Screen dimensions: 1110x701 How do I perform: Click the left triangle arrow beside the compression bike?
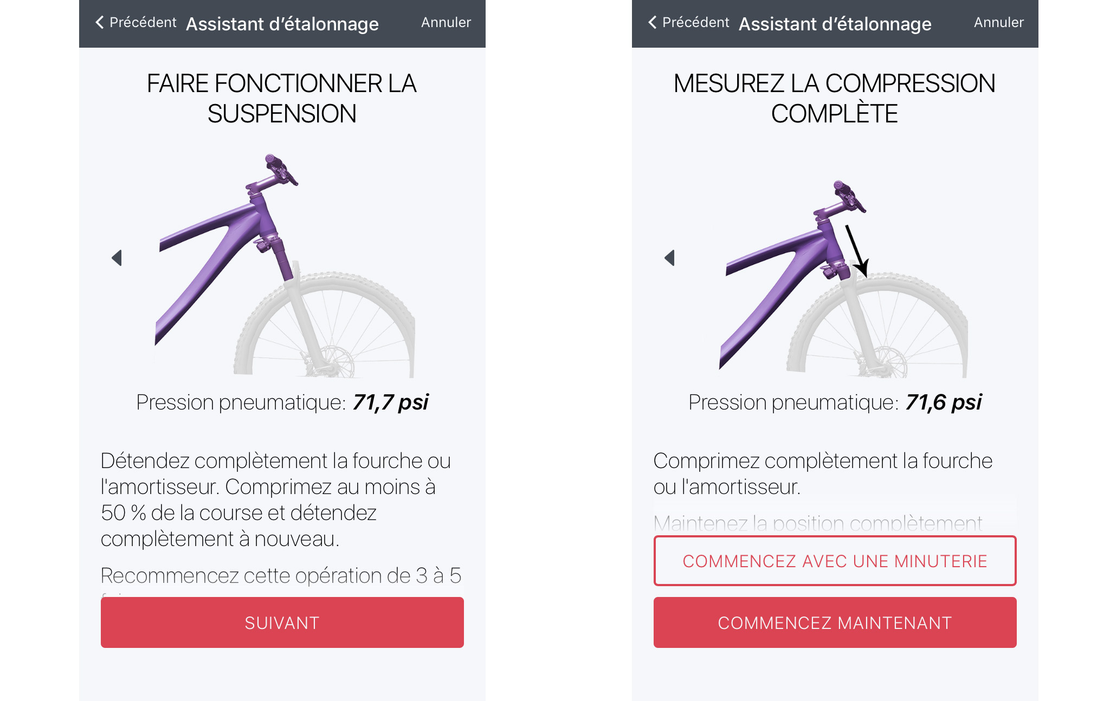pos(669,258)
